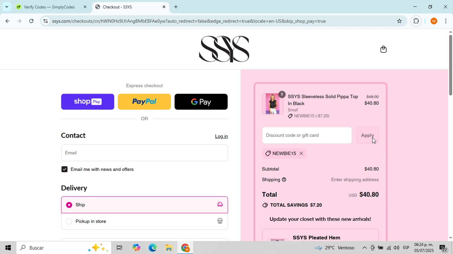View site information icon
Image resolution: width=453 pixels, height=254 pixels.
point(45,21)
